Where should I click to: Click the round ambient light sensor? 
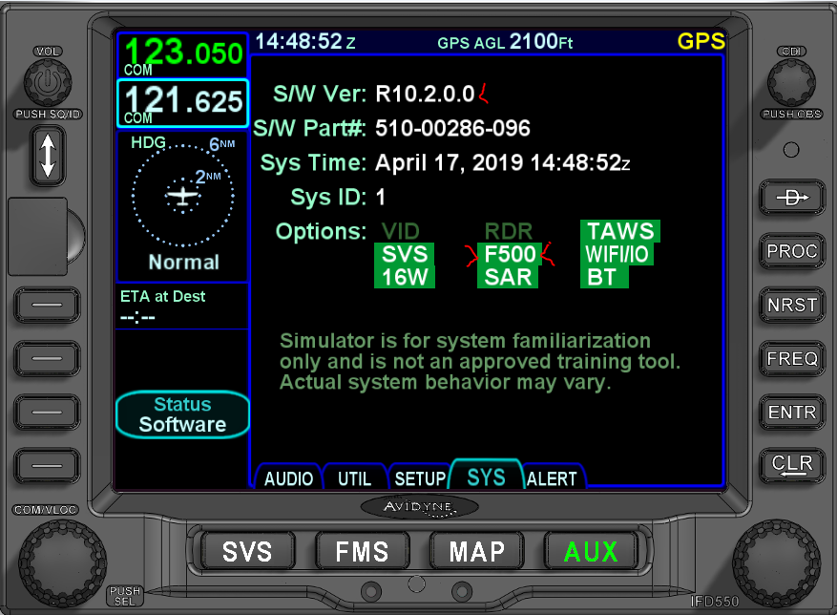point(791,150)
